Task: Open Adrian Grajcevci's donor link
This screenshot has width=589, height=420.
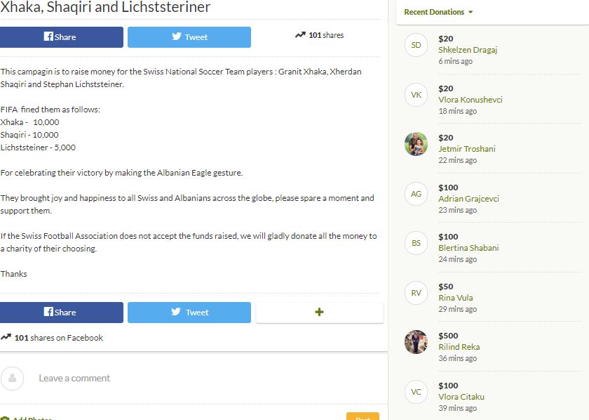Action: pyautogui.click(x=468, y=199)
